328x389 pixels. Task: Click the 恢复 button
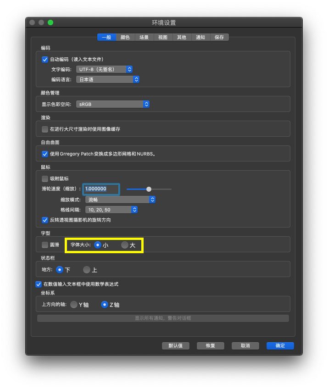click(x=211, y=346)
